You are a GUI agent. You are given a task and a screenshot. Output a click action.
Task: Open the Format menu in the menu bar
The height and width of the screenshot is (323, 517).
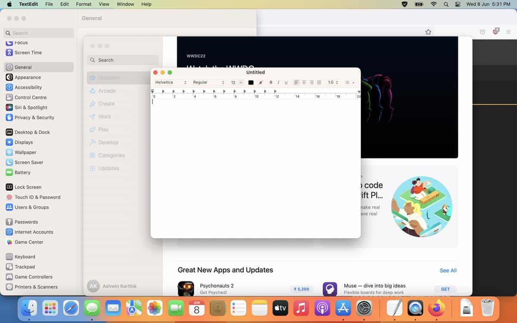83,4
